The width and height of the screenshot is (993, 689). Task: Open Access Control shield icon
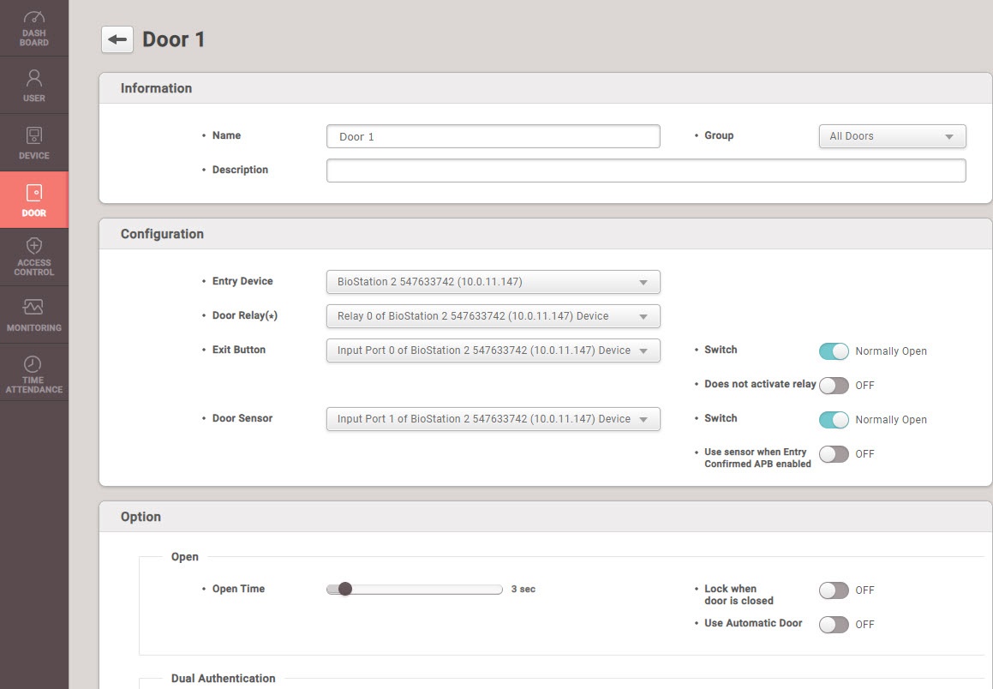point(34,247)
